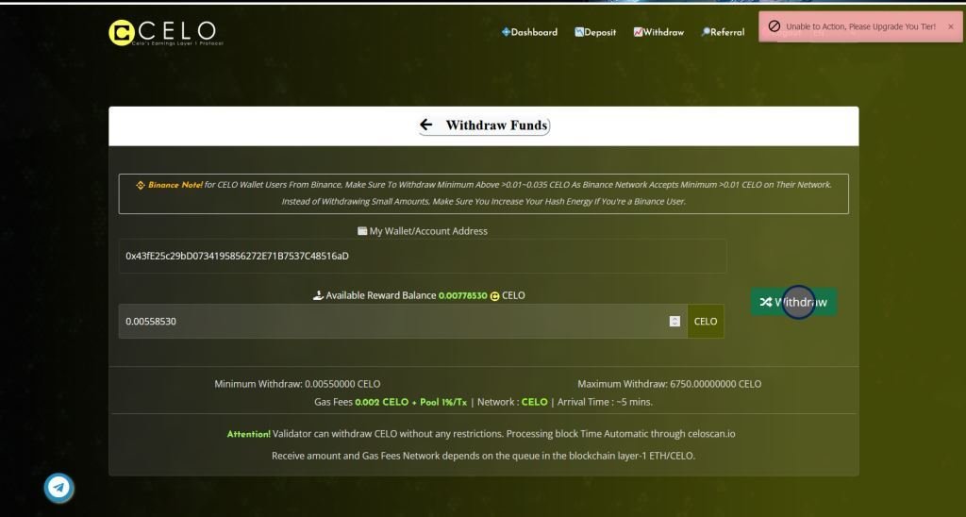The height and width of the screenshot is (517, 966).
Task: Click the Binance icon in the note
Action: click(141, 185)
